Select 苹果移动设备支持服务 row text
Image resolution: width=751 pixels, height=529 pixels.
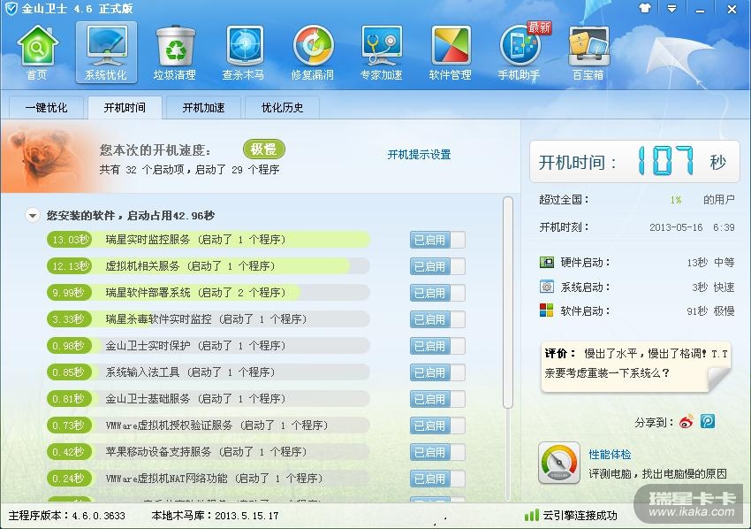pos(206,451)
